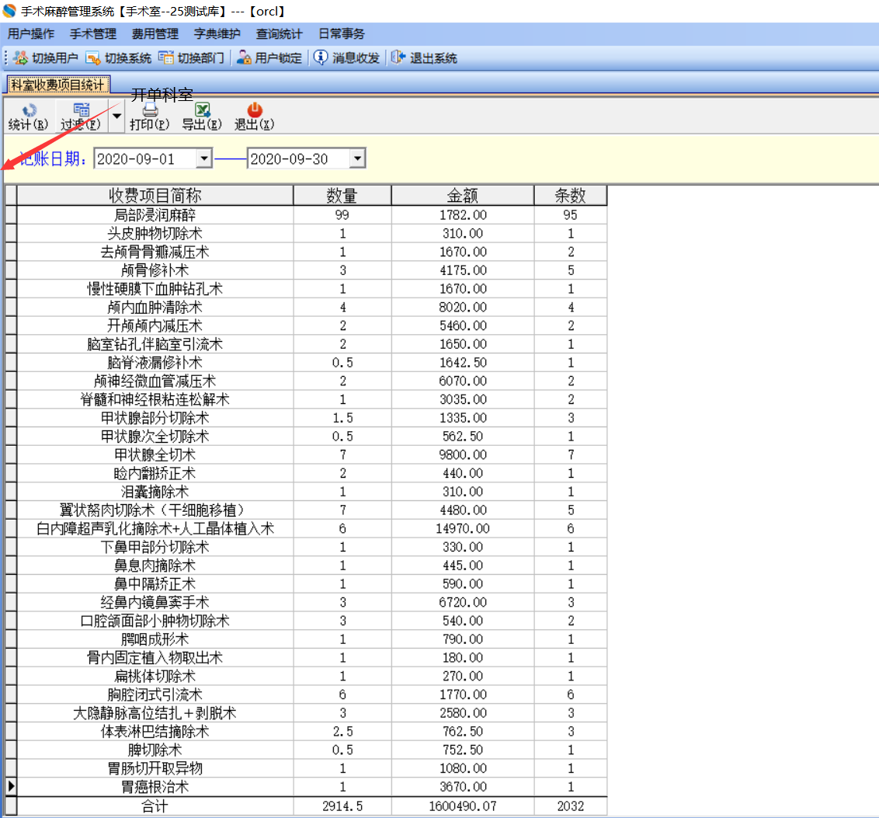Select the 脊髓和神经根粘连松解术 cell
Image resolution: width=879 pixels, height=818 pixels.
(155, 400)
